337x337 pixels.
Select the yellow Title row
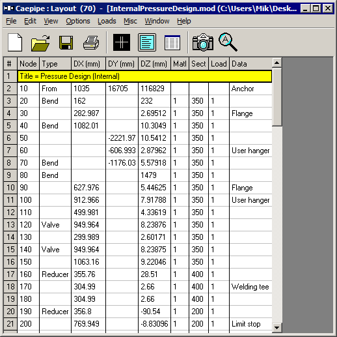coord(144,76)
